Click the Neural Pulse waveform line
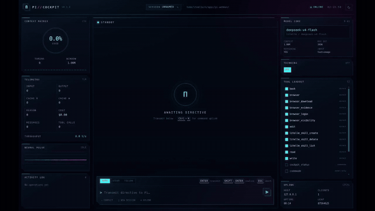 click(x=55, y=160)
